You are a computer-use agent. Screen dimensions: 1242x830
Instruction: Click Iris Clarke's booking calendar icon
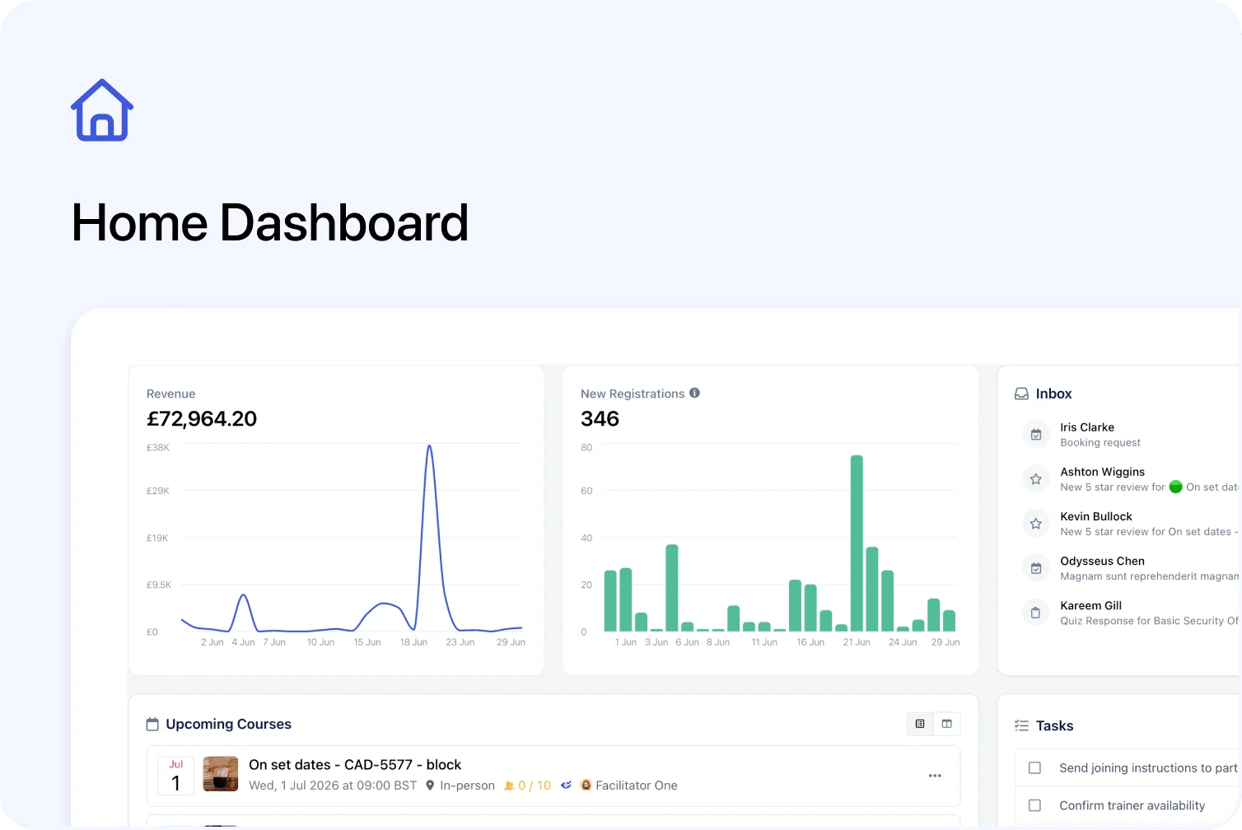(1036, 434)
